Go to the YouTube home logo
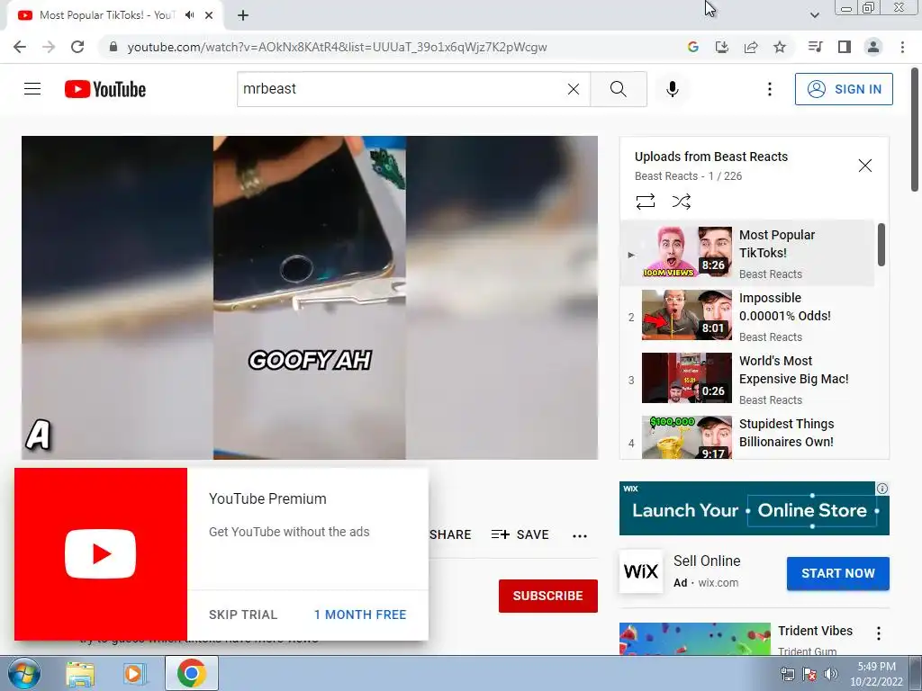The height and width of the screenshot is (691, 922). click(x=105, y=89)
